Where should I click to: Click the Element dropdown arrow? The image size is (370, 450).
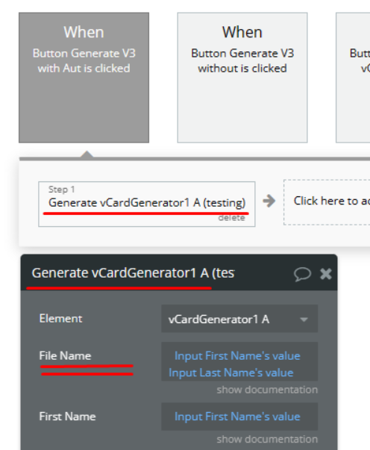click(304, 319)
